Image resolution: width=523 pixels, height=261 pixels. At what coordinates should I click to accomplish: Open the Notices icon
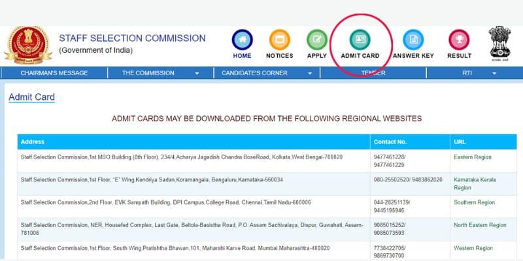280,40
